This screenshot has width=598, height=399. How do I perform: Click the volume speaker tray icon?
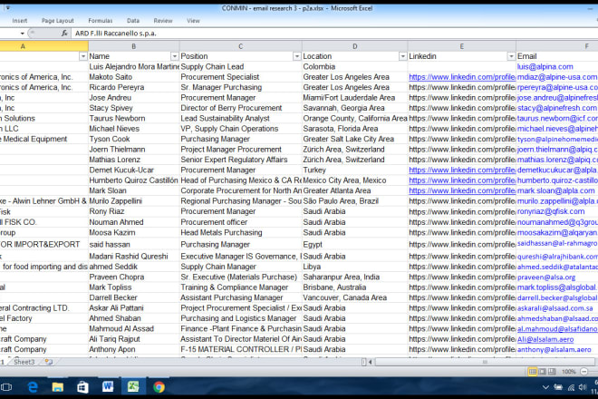click(583, 387)
